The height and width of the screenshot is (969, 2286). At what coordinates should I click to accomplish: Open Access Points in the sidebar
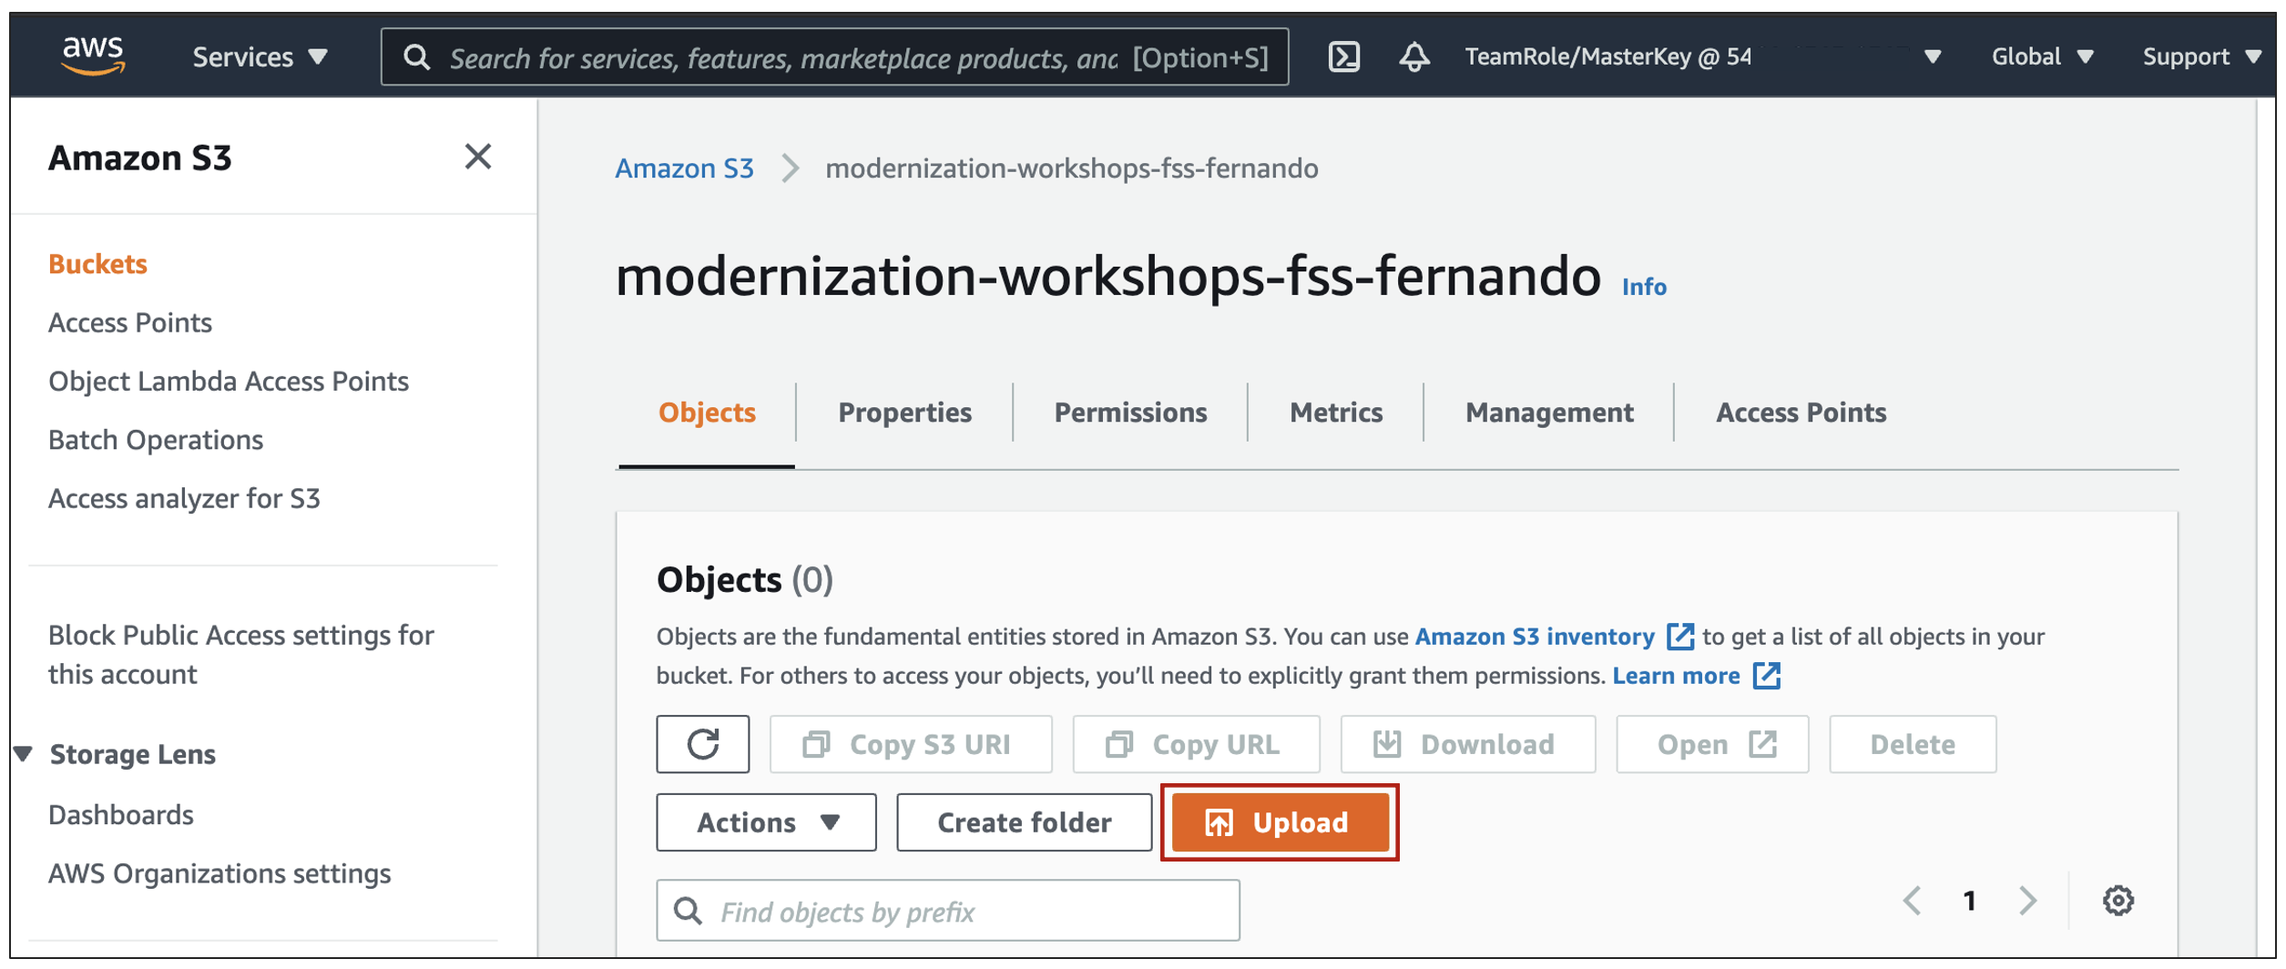coord(129,323)
